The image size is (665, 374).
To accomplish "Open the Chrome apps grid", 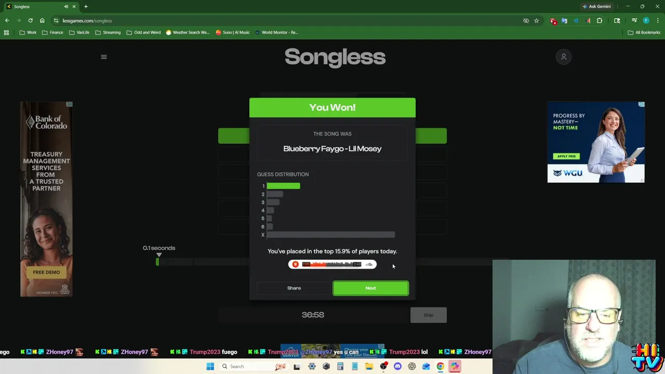I will coord(6,32).
